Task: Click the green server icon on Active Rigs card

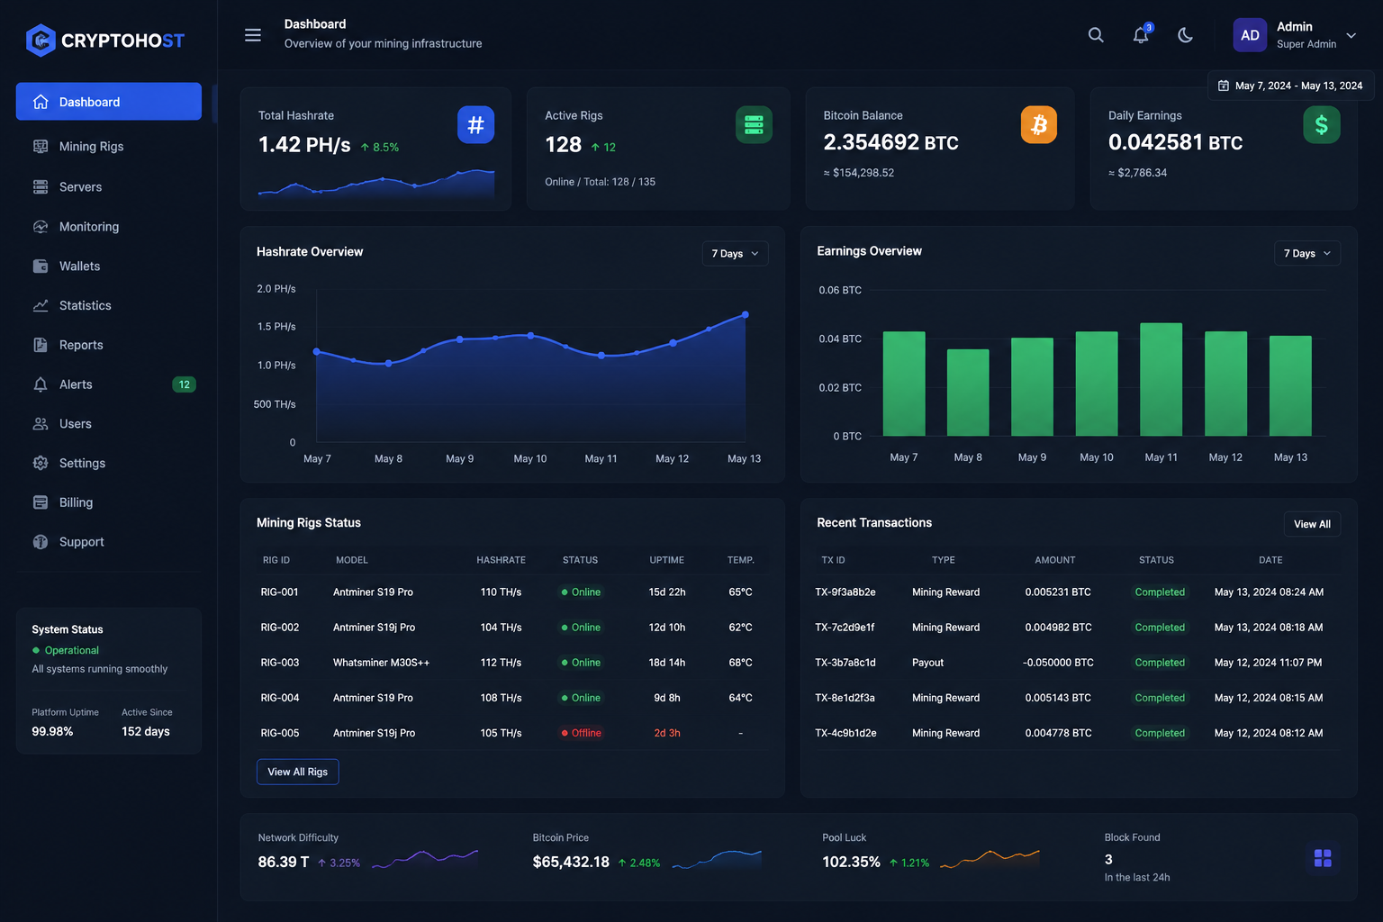Action: pos(754,124)
